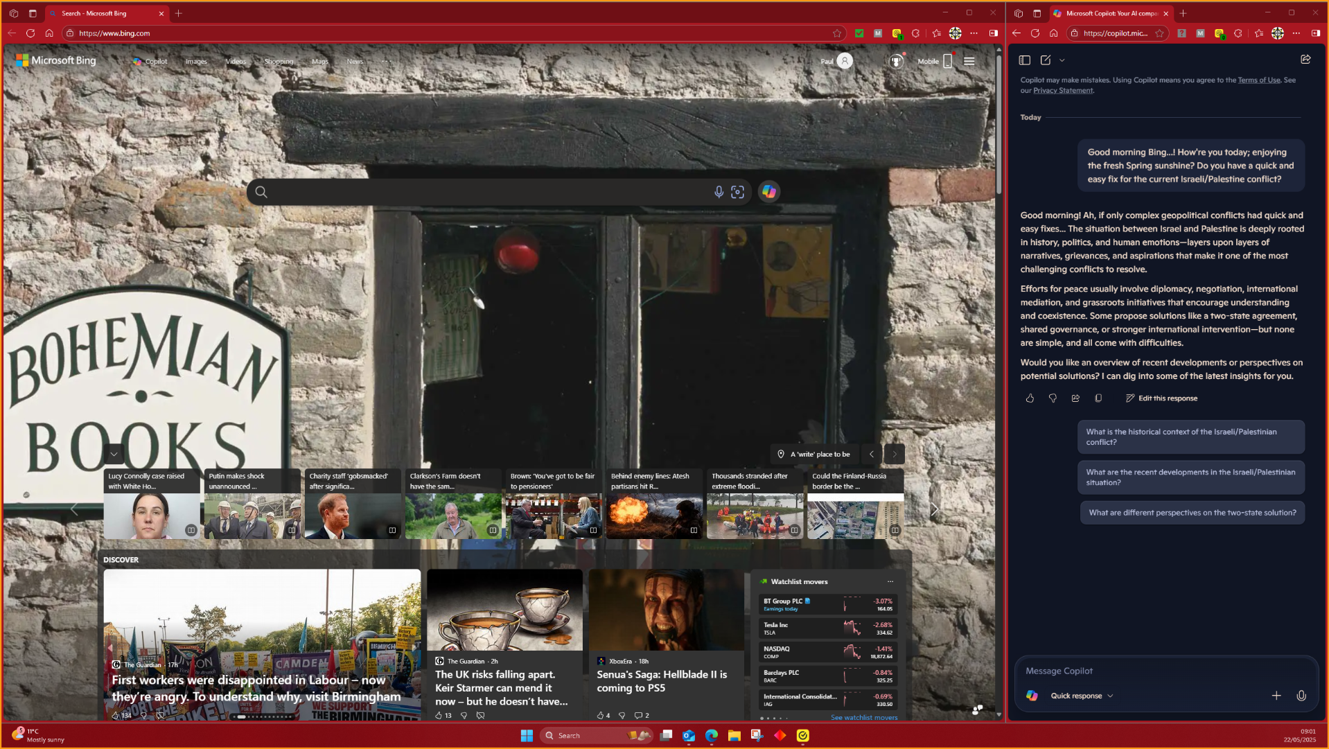The width and height of the screenshot is (1329, 749).
Task: Open the chevron dropdown beside the new chat icon
Action: point(1062,60)
